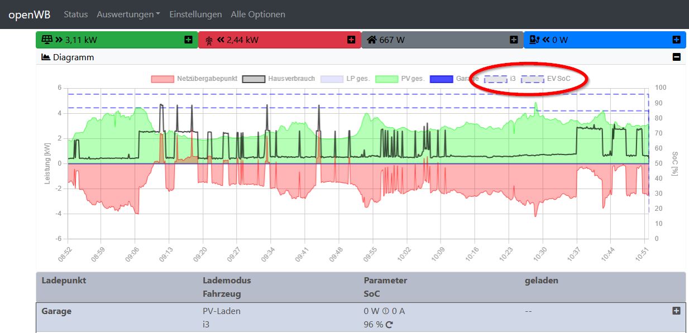689x333 pixels.
Task: Click the 0 W 0 A parameter value
Action: 384,311
